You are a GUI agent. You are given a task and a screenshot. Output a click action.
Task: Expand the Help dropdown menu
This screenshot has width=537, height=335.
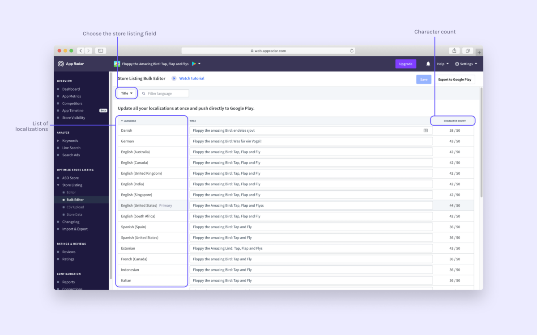tap(442, 63)
